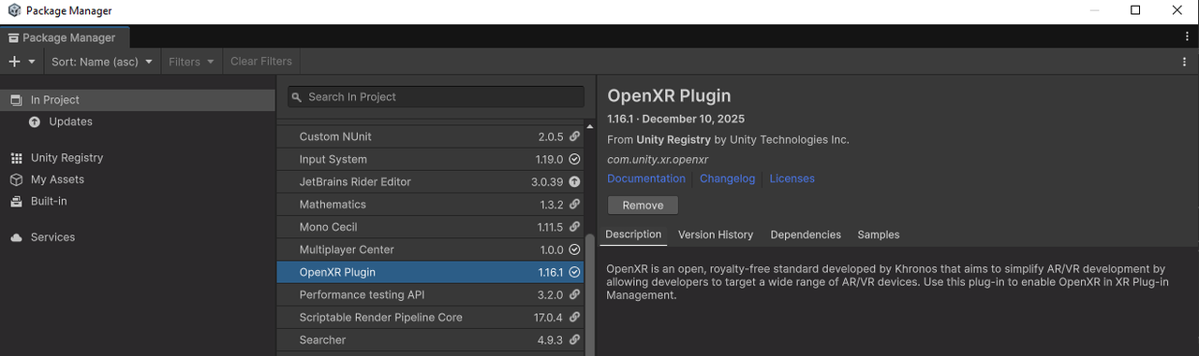This screenshot has width=1199, height=356.
Task: Select the Input System package row
Action: pyautogui.click(x=430, y=159)
